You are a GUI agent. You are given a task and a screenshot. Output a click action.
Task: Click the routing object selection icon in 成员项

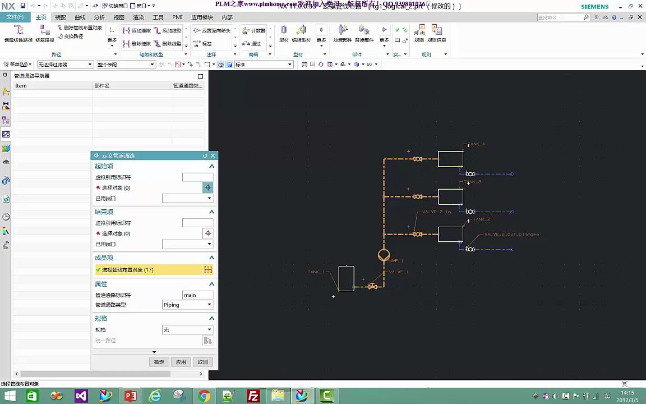click(x=207, y=270)
